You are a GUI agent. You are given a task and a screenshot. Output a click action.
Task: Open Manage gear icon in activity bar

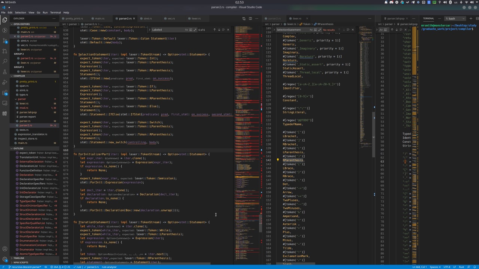[x=4, y=259]
